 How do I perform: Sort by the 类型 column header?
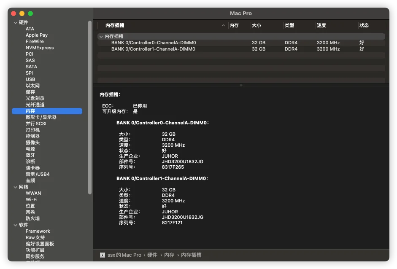point(289,25)
